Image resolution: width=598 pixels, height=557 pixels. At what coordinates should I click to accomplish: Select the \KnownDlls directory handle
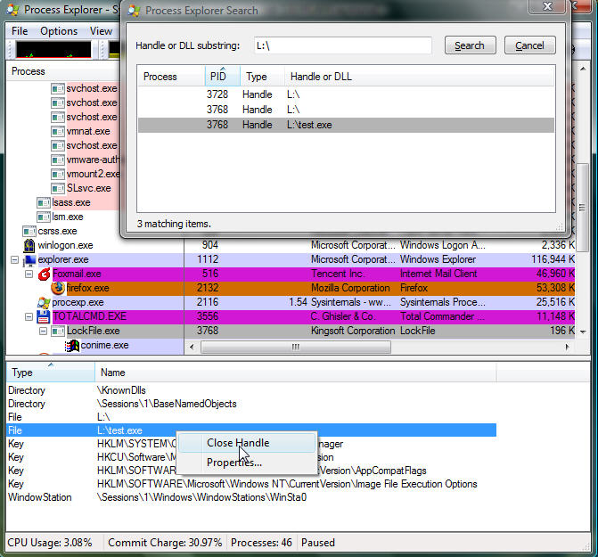[x=251, y=390]
